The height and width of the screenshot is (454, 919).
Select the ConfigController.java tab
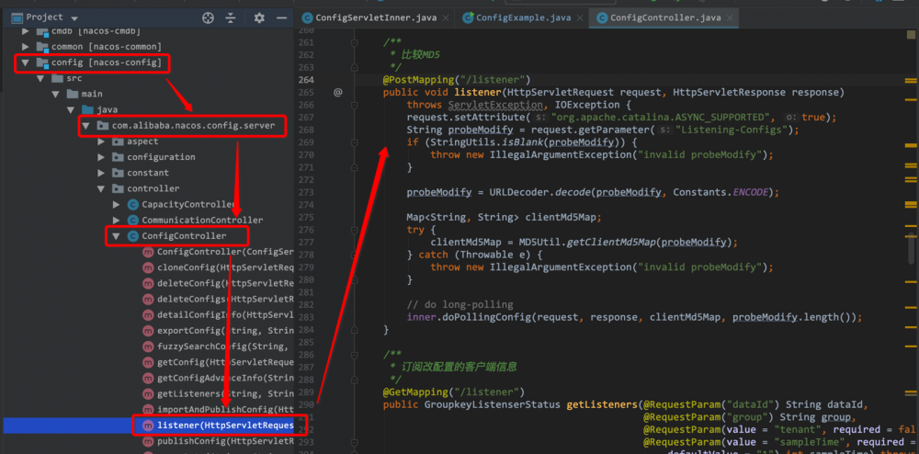(665, 17)
